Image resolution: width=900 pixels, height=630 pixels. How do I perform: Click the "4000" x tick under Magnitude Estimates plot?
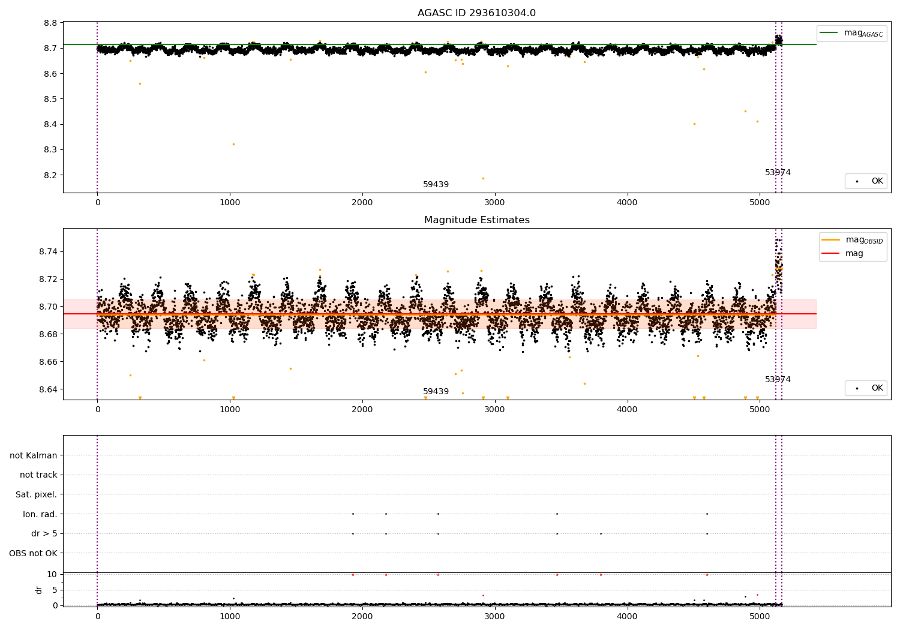628,410
